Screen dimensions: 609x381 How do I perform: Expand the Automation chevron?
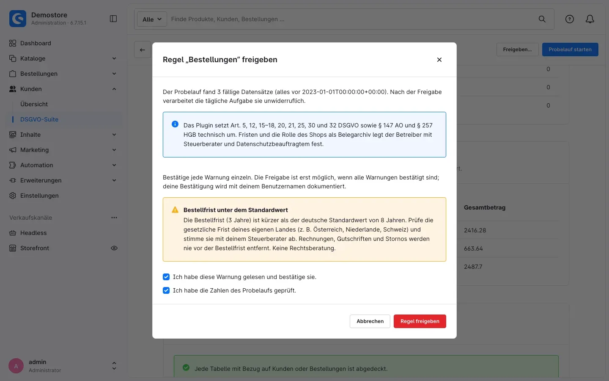click(114, 165)
